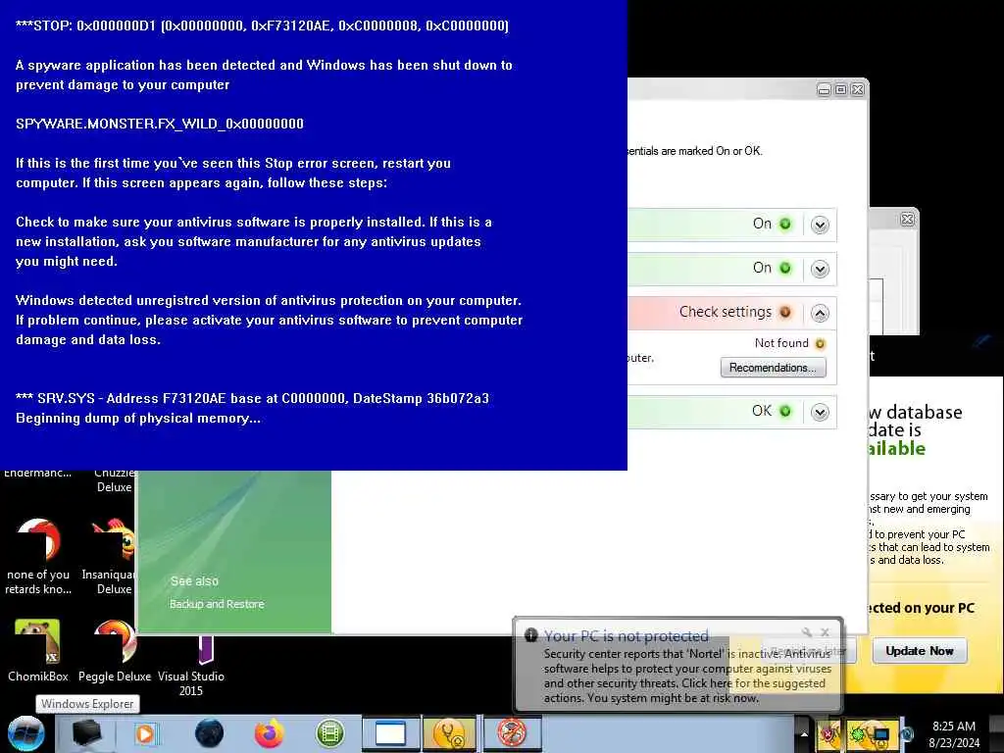This screenshot has height=753, width=1004.
Task: Expand the second On security section
Action: point(820,269)
